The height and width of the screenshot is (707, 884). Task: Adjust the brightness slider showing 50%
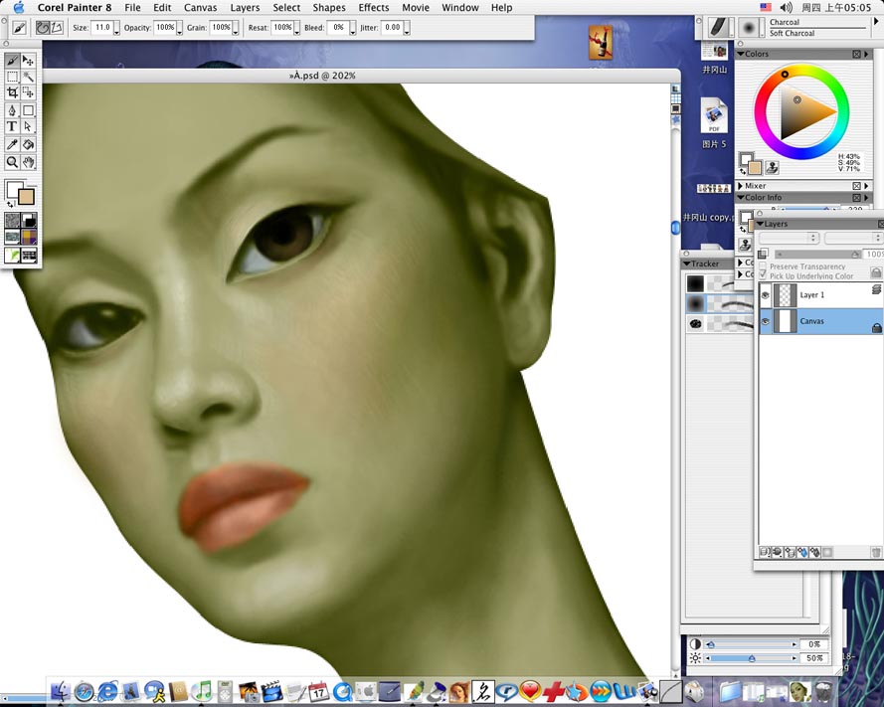click(752, 658)
